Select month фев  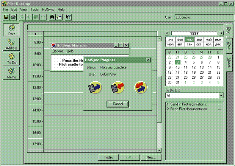click(180, 40)
